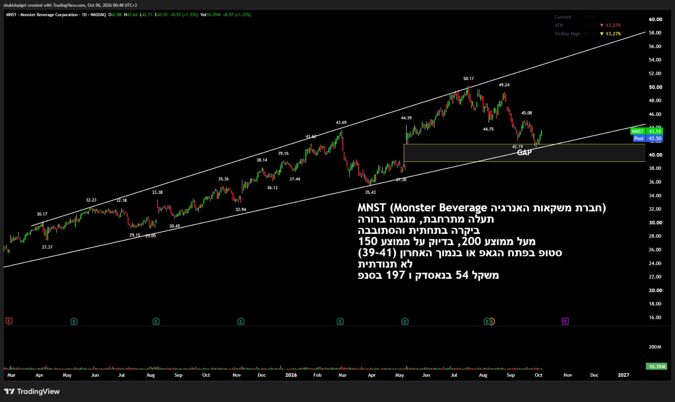Click the annotation line mentioning 54 and 197

(x=428, y=275)
